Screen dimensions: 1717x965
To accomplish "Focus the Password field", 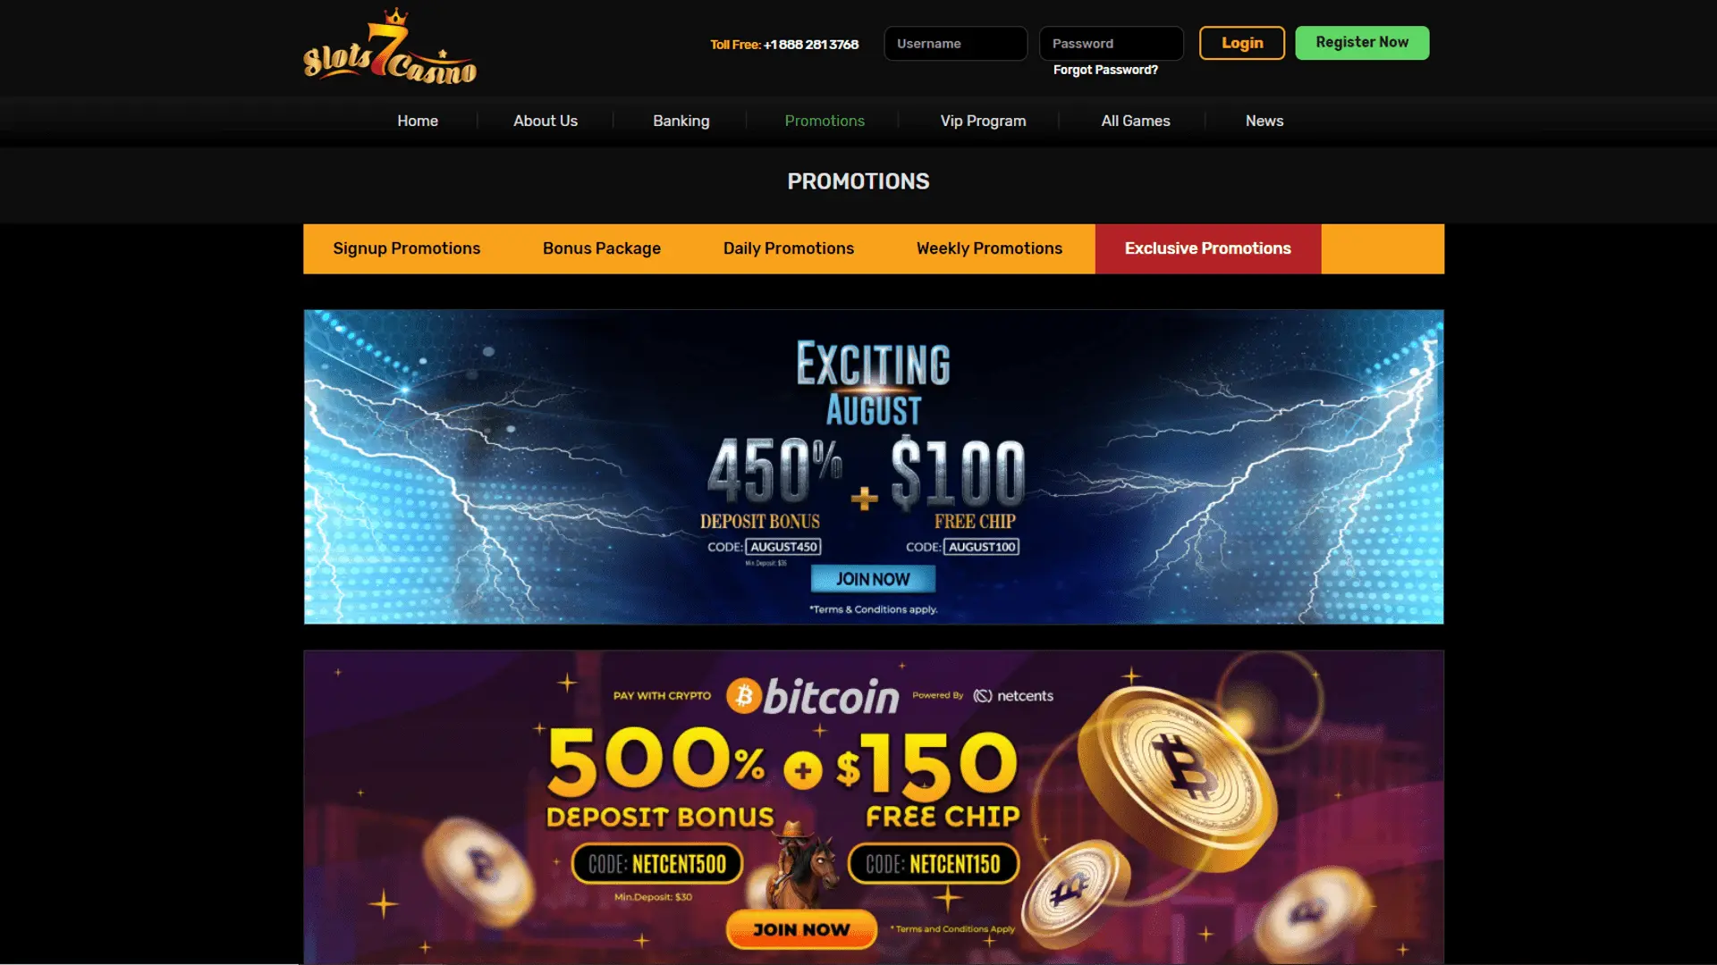I will 1111,43.
